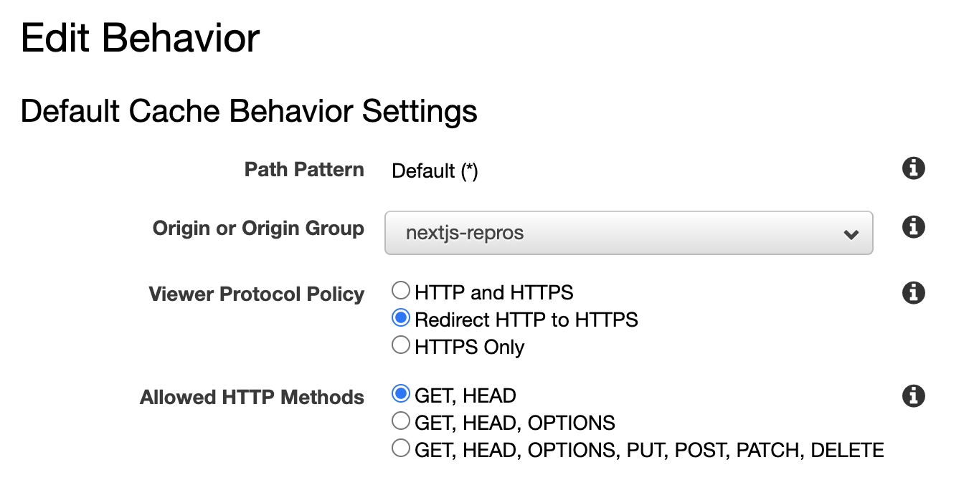Click the Default (*) path pattern value
The image size is (974, 480).
pos(435,171)
